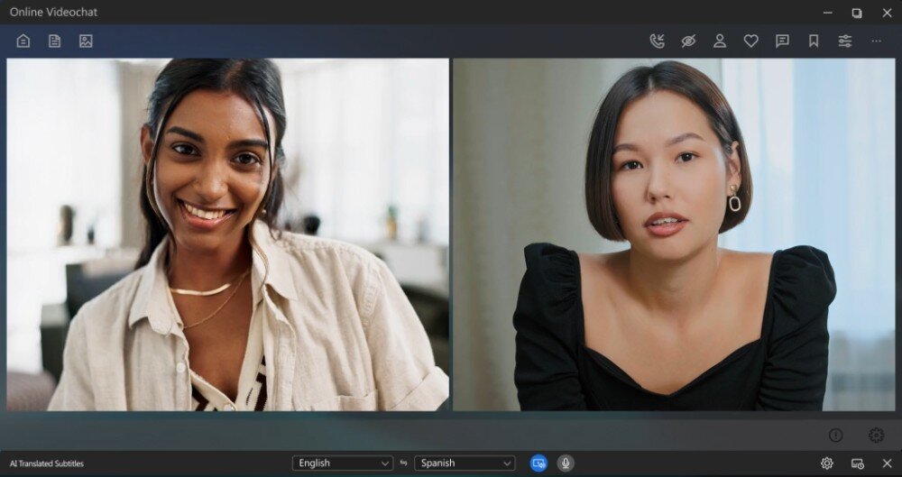This screenshot has height=477, width=902.
Task: Swap languages using the arrows between dropdowns
Action: 403,463
